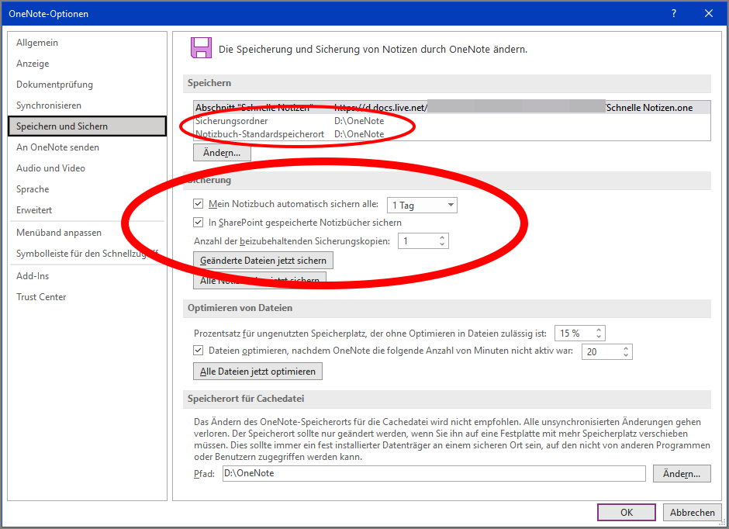
Task: Close the OneNote-Optionen dialog
Action: (709, 13)
